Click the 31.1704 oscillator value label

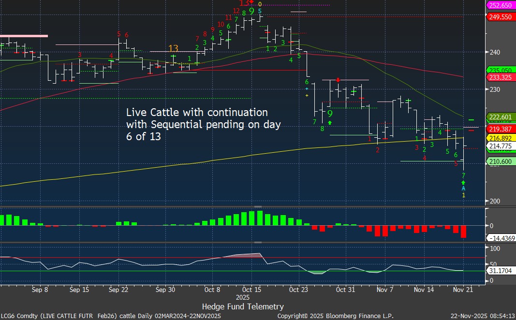pyautogui.click(x=501, y=271)
